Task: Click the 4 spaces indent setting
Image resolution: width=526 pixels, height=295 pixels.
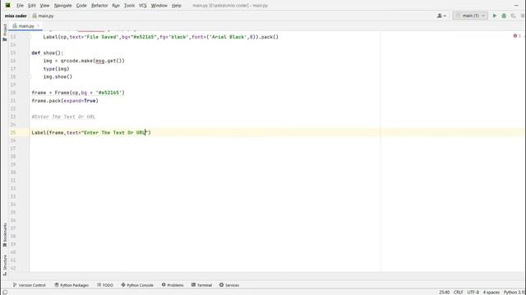Action: (x=491, y=293)
